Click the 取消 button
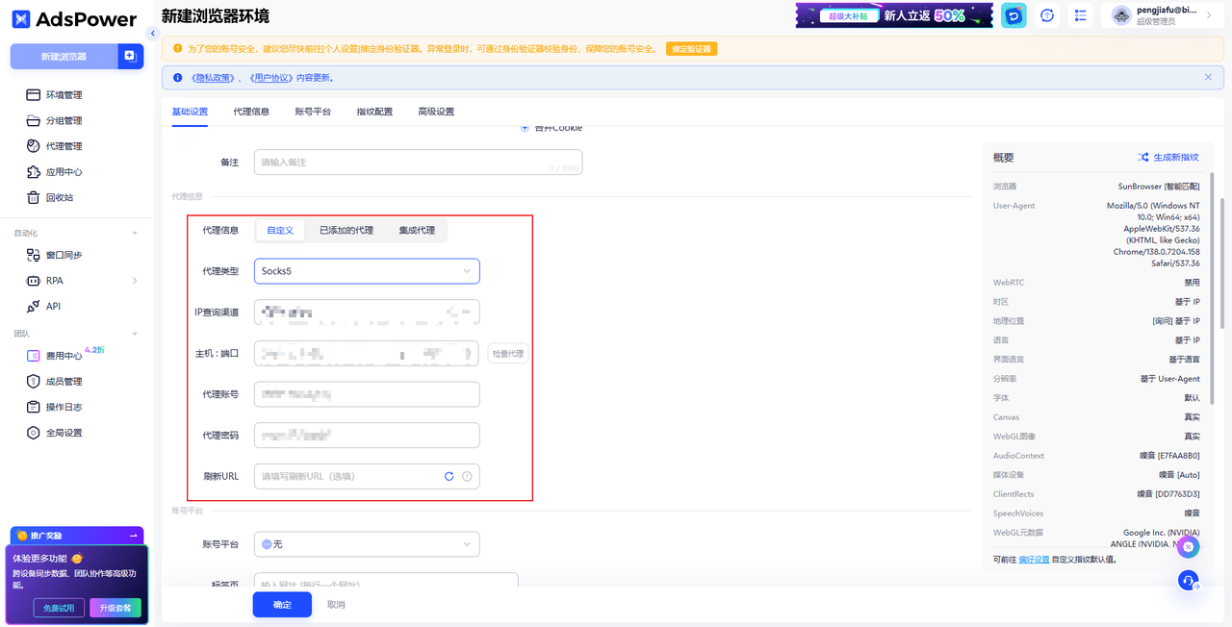This screenshot has width=1232, height=627. [x=336, y=605]
